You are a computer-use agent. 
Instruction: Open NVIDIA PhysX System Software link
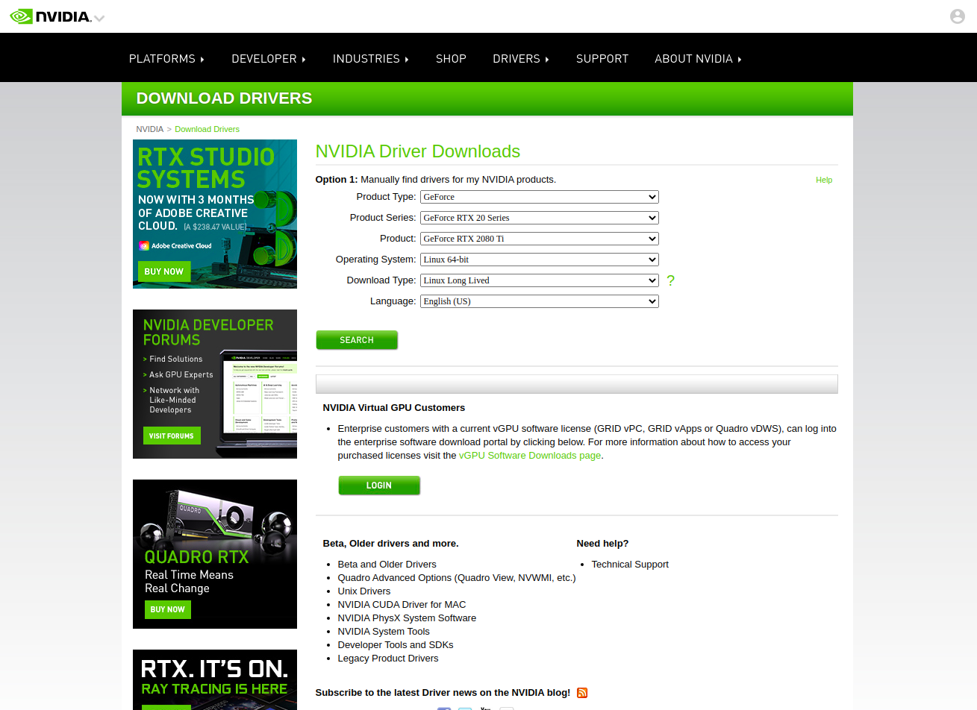click(x=407, y=618)
